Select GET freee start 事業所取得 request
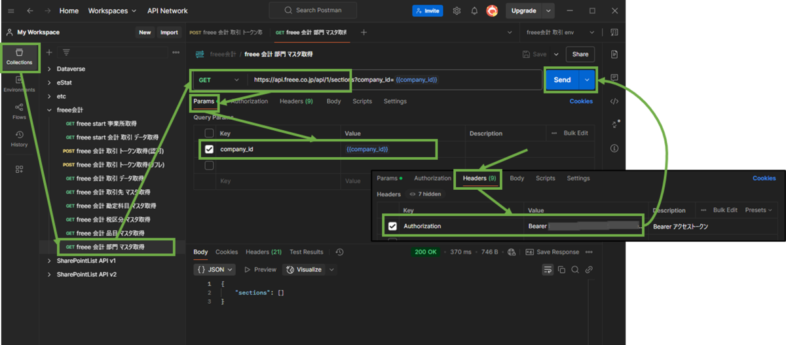This screenshot has height=345, width=786. pos(101,123)
